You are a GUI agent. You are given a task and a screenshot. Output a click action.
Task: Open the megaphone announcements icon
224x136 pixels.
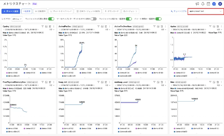197,4
